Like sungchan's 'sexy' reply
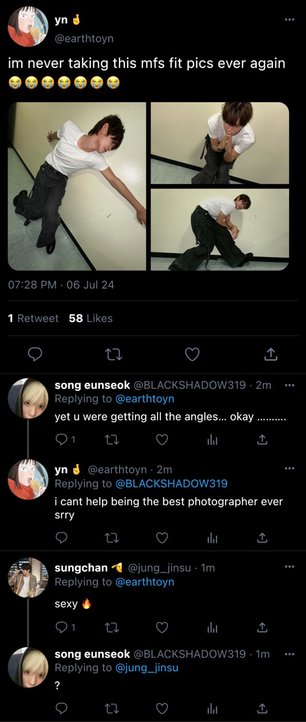The image size is (306, 722). 162,627
